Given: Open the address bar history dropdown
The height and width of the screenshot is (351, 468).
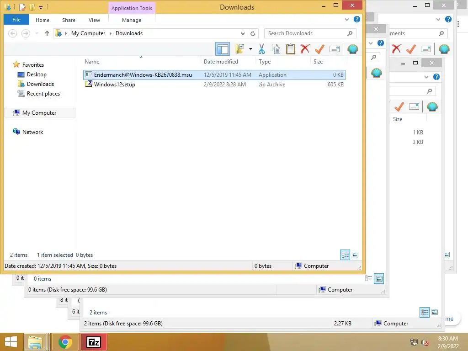Looking at the screenshot, I should 243,34.
